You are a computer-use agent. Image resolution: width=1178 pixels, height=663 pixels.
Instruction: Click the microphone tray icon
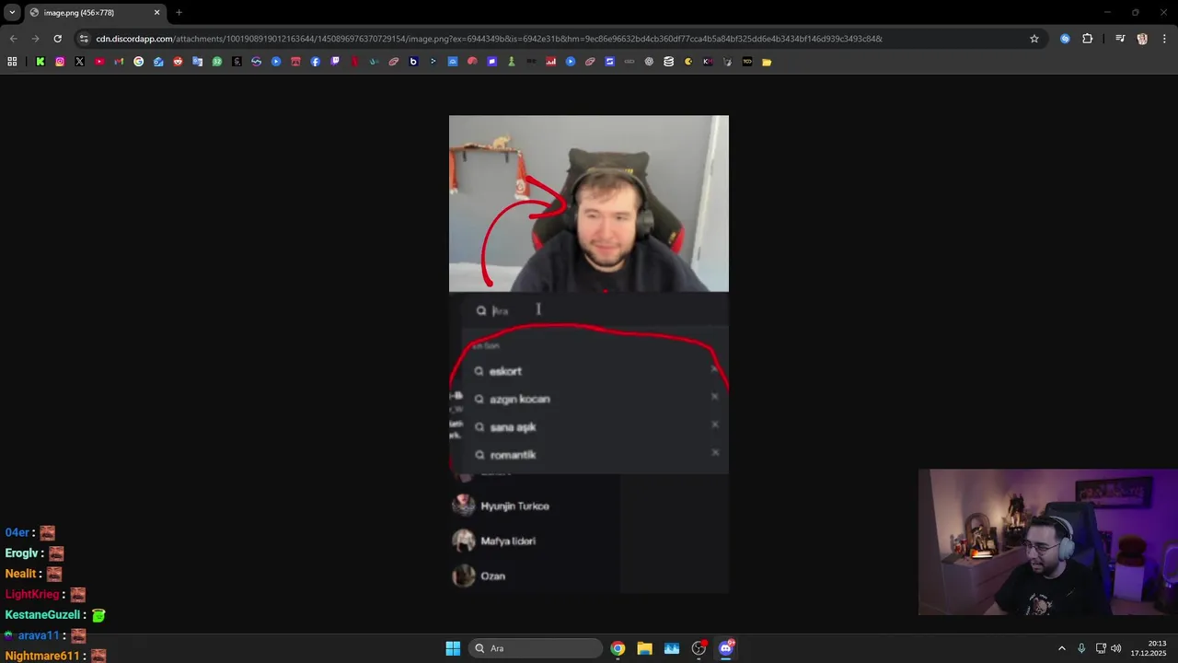click(1081, 648)
